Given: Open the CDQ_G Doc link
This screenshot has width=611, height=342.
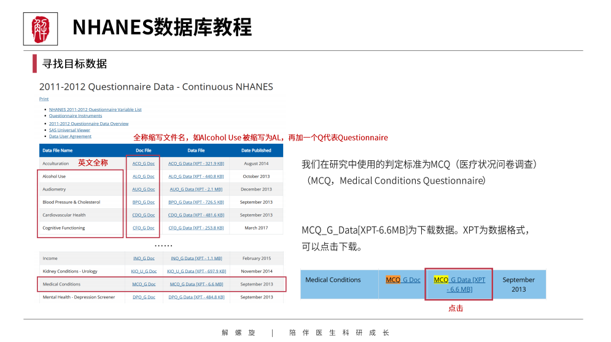Looking at the screenshot, I should pyautogui.click(x=144, y=215).
